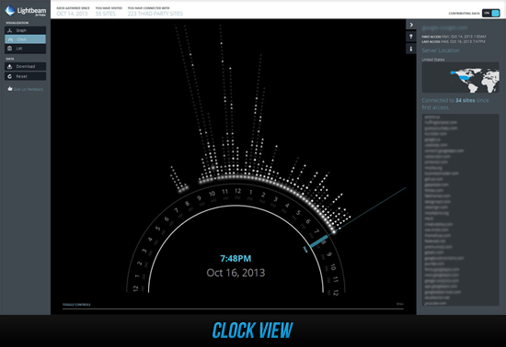Image resolution: width=506 pixels, height=347 pixels.
Task: Click the server location world map
Action: 460,77
